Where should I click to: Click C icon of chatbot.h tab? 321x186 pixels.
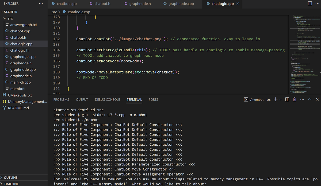click(x=91, y=4)
